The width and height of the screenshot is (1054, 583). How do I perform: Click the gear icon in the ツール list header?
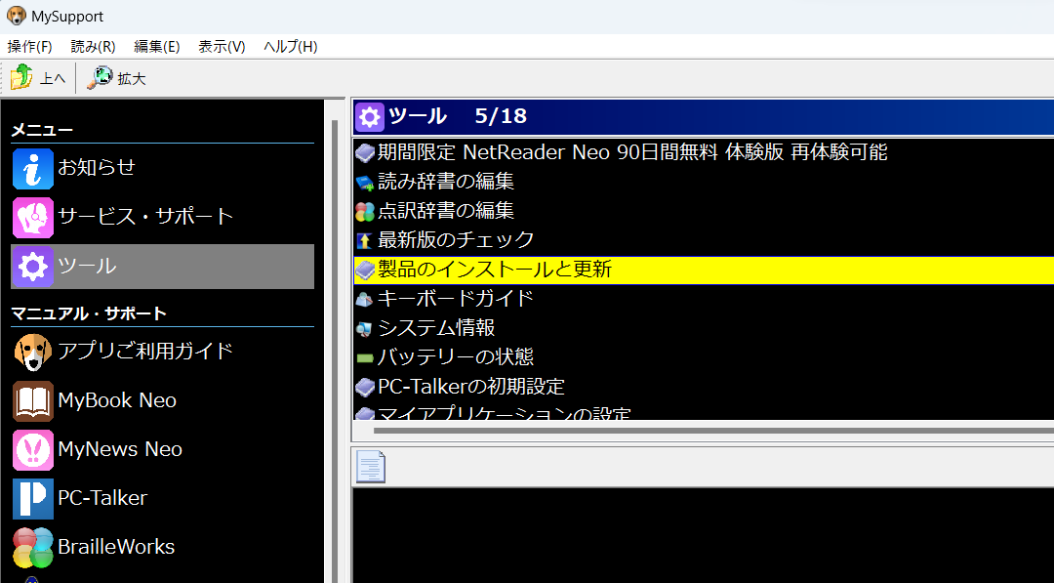point(369,116)
